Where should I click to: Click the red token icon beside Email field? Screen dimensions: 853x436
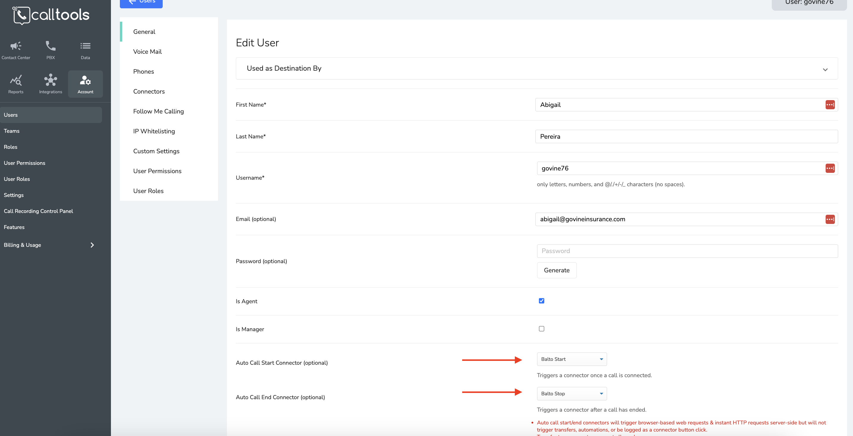tap(830, 219)
